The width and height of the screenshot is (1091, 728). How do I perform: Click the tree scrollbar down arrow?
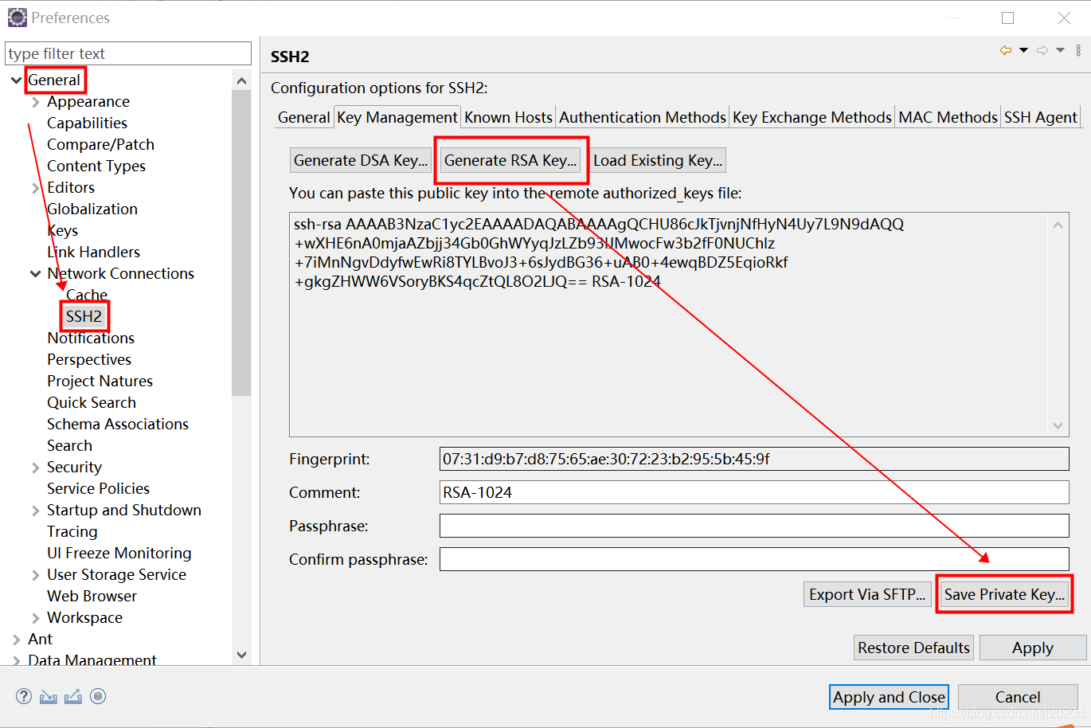(242, 655)
